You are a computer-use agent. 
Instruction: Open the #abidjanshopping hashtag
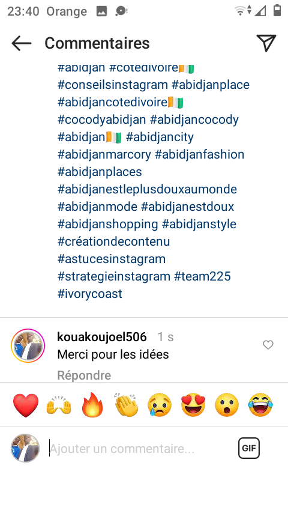(x=108, y=225)
